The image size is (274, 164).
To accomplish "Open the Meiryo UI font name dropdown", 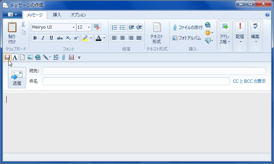I will tap(73, 27).
